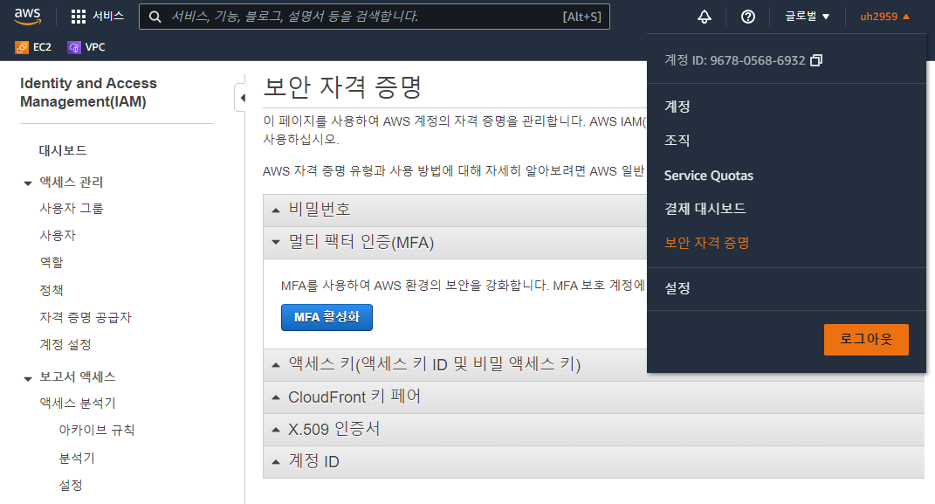The image size is (935, 504).
Task: Click the MFA 활성화 button
Action: point(327,317)
